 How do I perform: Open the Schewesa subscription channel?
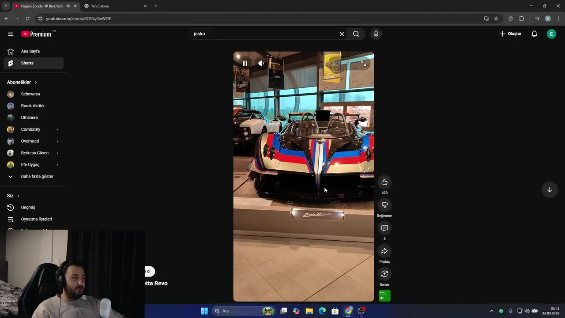tap(34, 94)
